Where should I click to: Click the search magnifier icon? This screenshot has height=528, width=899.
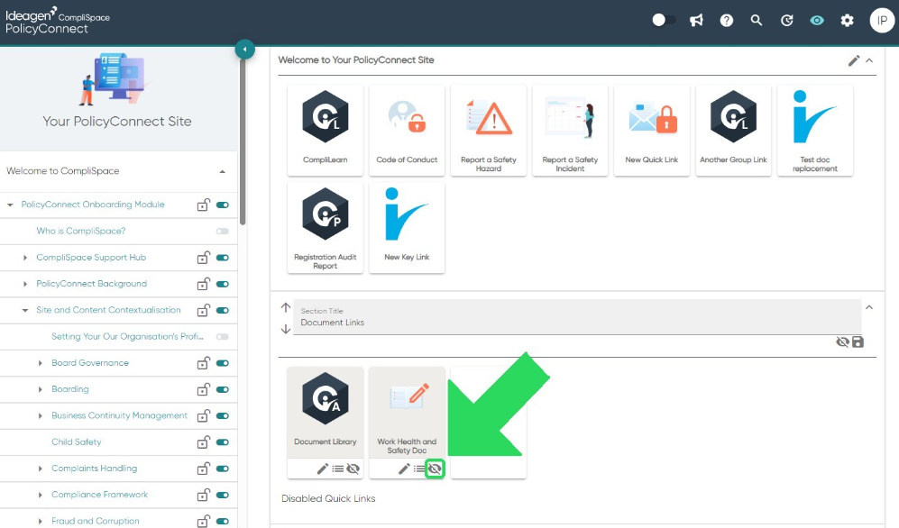point(757,21)
